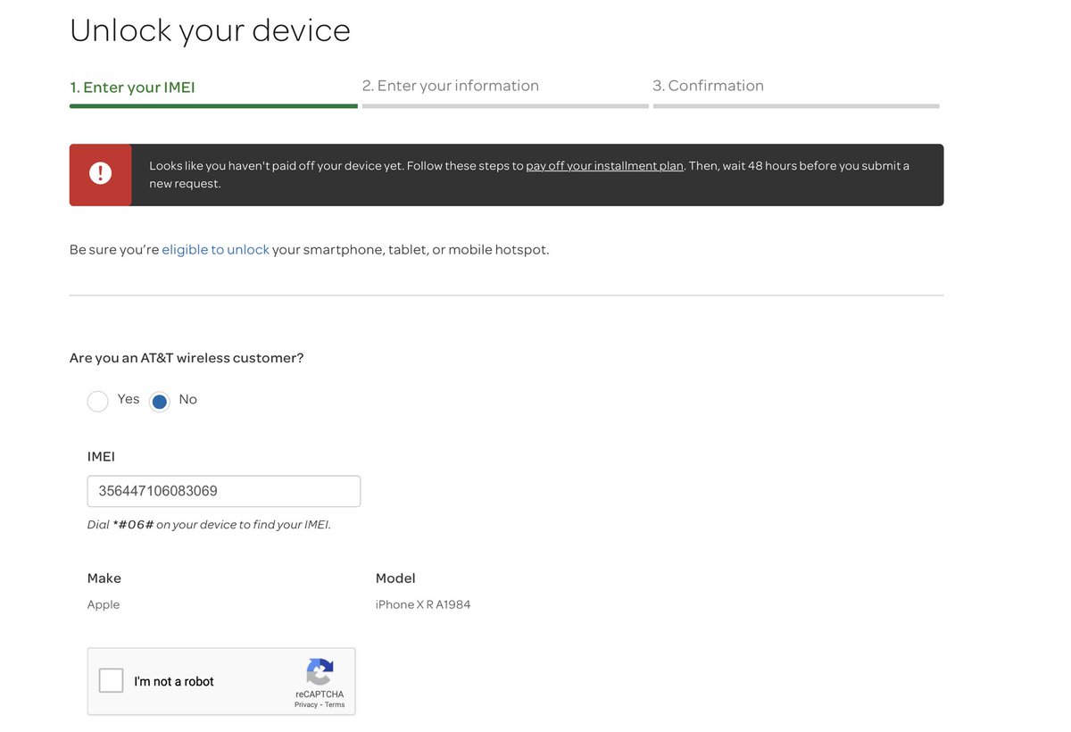Open the eligible to unlock link
This screenshot has width=1071, height=732.
(x=215, y=250)
